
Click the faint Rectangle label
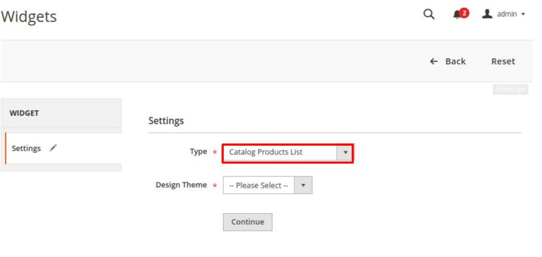coord(510,89)
